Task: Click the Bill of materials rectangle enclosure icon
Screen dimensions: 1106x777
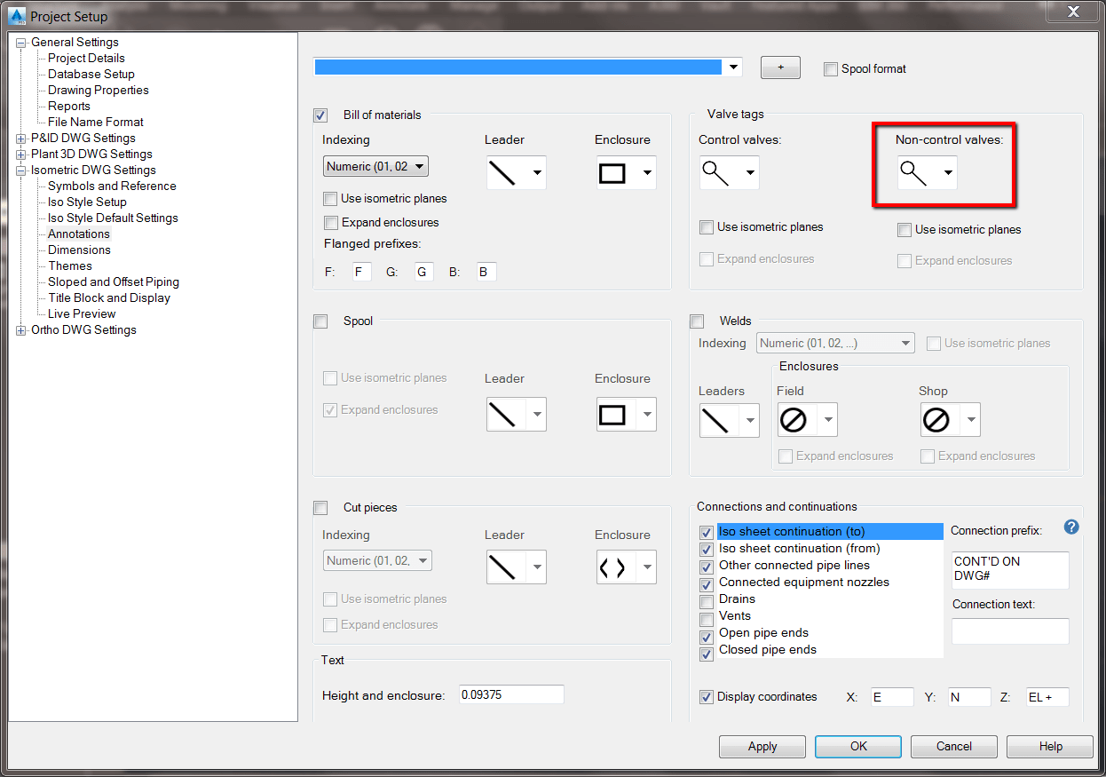Action: click(x=612, y=172)
